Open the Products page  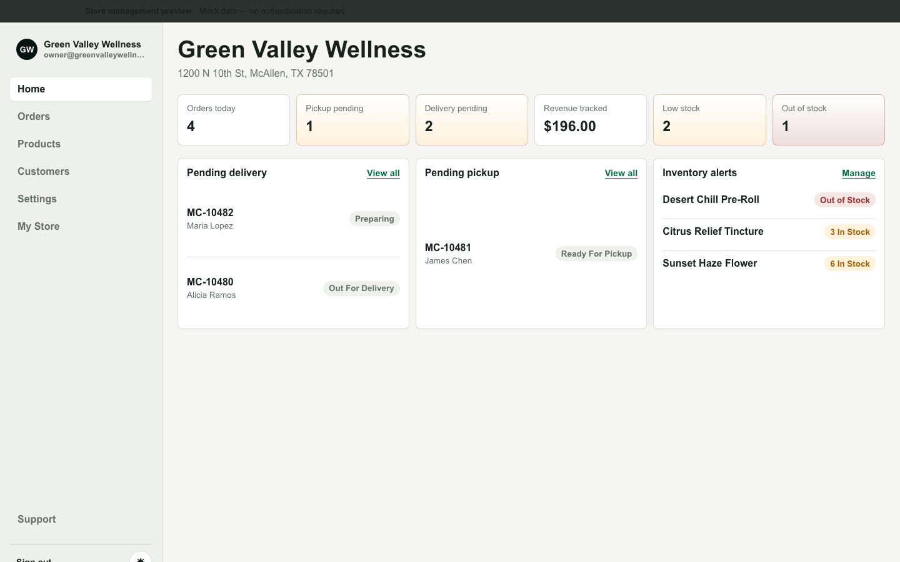[x=81, y=144]
